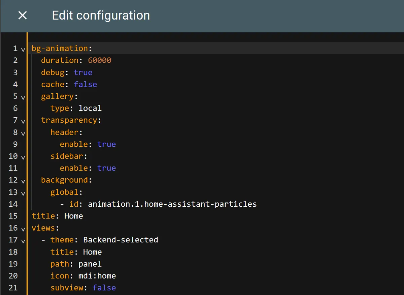Image resolution: width=404 pixels, height=295 pixels.
Task: Click the background key on line 12
Action: click(65, 180)
